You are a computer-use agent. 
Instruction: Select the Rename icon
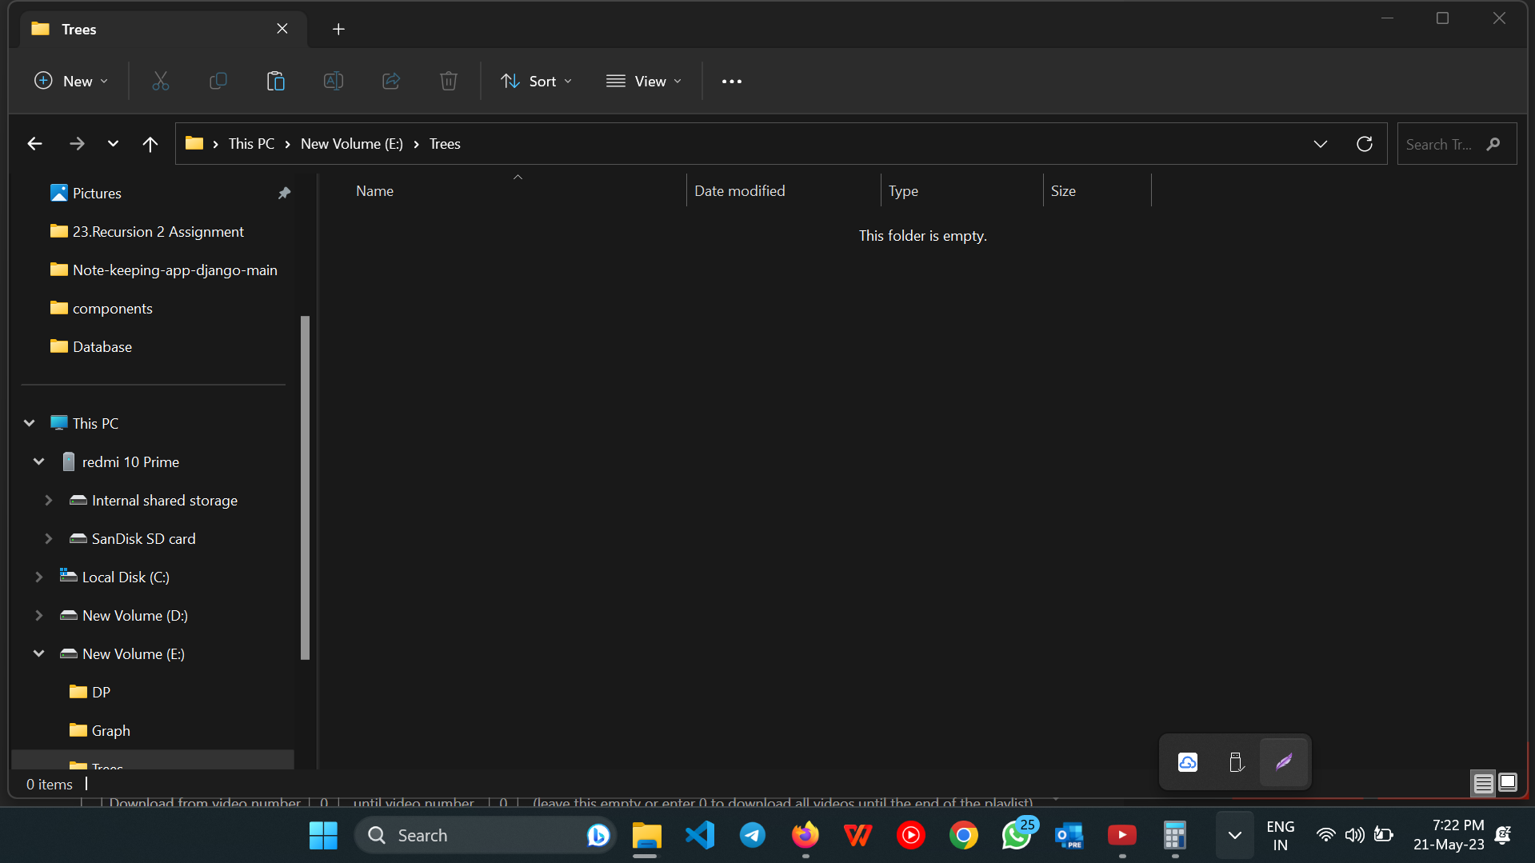(x=333, y=81)
